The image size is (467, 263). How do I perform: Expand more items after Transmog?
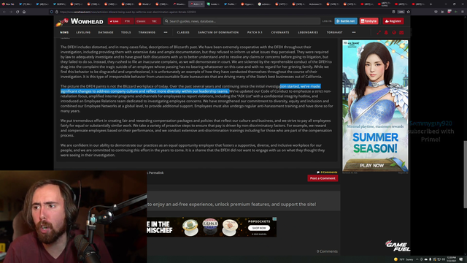point(166,32)
